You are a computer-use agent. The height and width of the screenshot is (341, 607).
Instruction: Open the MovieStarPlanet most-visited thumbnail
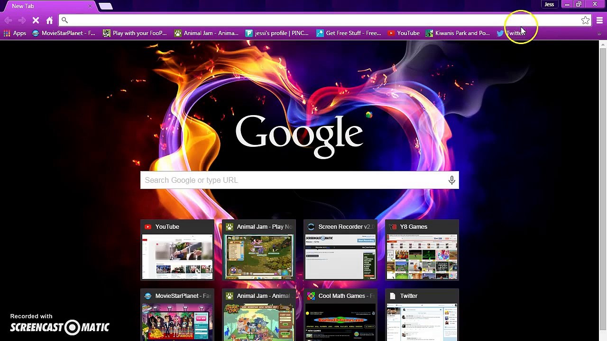pyautogui.click(x=177, y=315)
